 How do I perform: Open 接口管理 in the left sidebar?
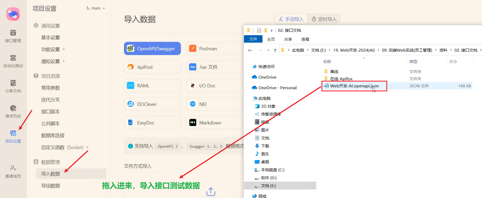pyautogui.click(x=13, y=36)
